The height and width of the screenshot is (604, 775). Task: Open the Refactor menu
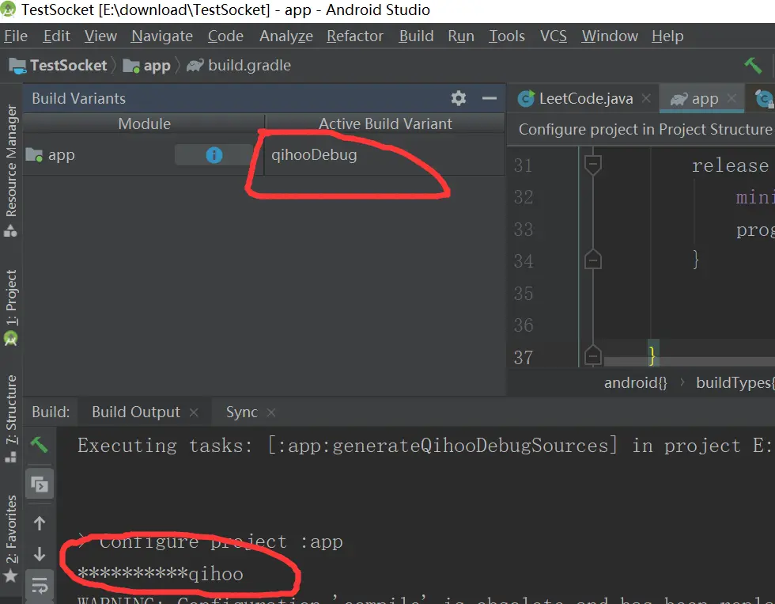pos(355,36)
